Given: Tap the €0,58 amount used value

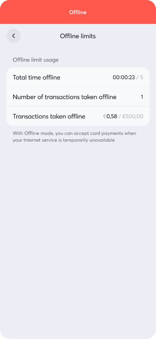Looking at the screenshot, I should pyautogui.click(x=110, y=117).
